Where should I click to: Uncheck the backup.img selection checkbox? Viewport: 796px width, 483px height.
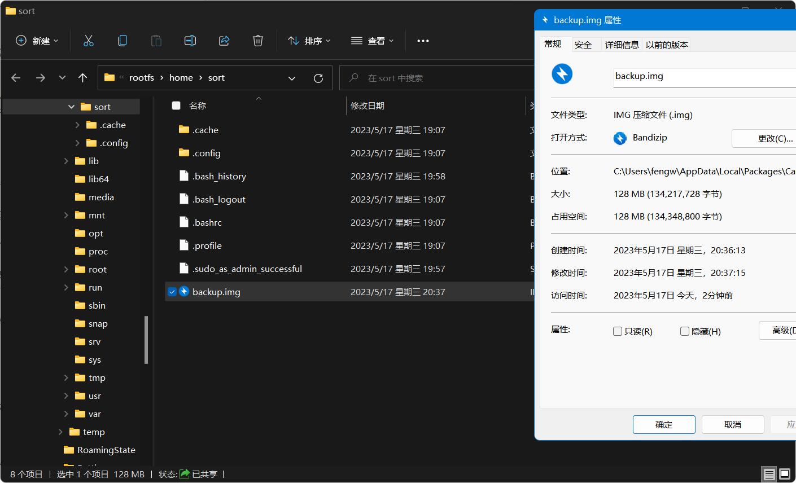pyautogui.click(x=172, y=292)
